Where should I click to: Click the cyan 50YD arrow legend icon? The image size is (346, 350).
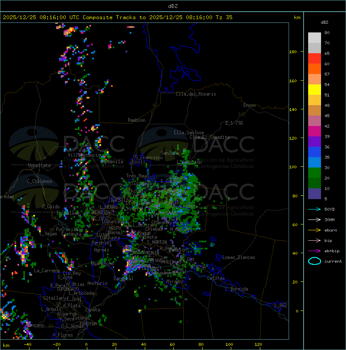pos(314,209)
